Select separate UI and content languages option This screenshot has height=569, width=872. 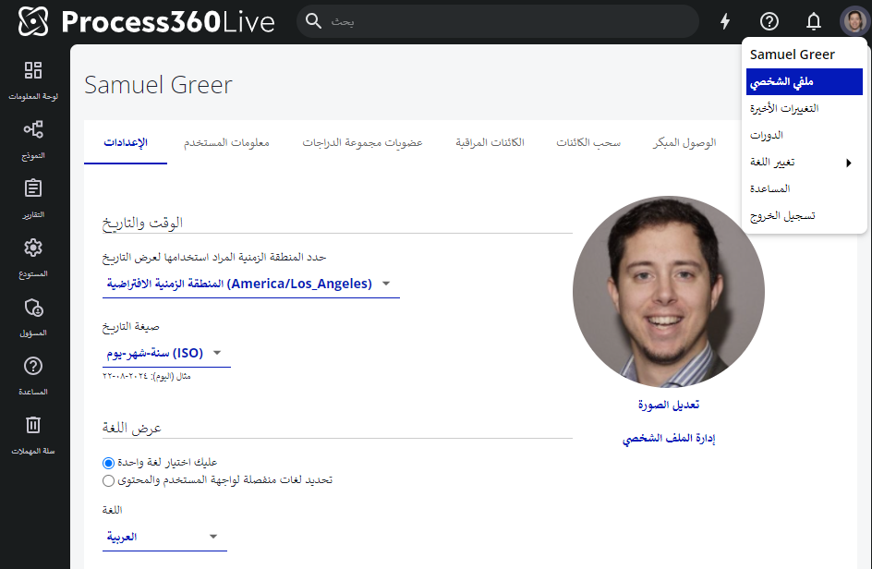(109, 480)
